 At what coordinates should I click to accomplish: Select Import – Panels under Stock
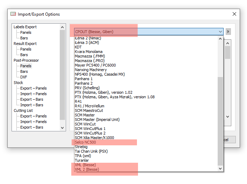(x=34, y=94)
